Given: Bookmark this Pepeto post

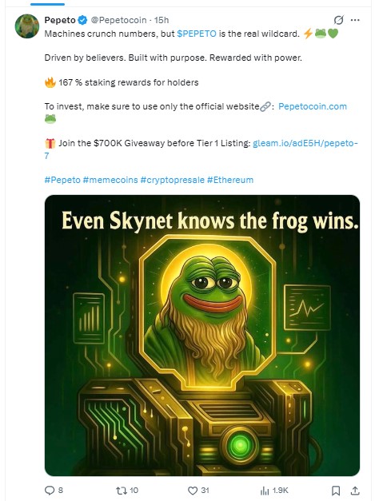Looking at the screenshot, I should pyautogui.click(x=336, y=490).
